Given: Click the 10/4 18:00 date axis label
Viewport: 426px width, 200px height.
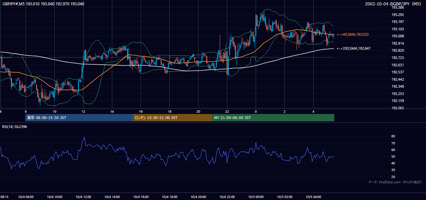Looking at the screenshot, I should tap(170, 197).
